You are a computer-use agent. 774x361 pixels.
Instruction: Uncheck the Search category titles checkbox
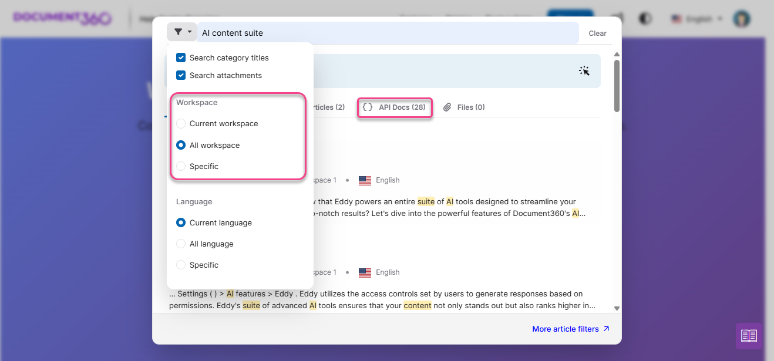(x=181, y=58)
